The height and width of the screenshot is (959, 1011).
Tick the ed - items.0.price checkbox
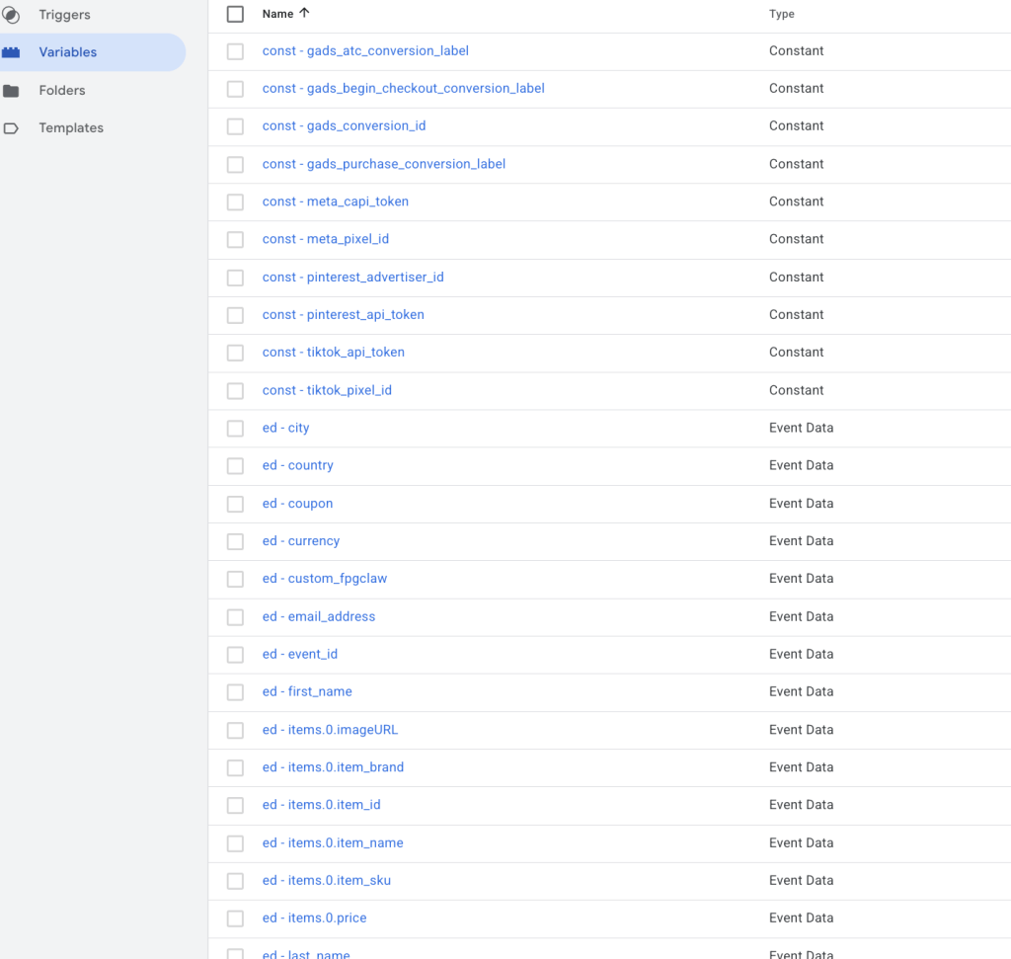pos(235,919)
